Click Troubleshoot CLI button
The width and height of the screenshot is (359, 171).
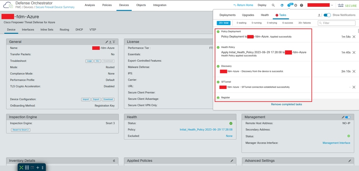tap(97, 61)
